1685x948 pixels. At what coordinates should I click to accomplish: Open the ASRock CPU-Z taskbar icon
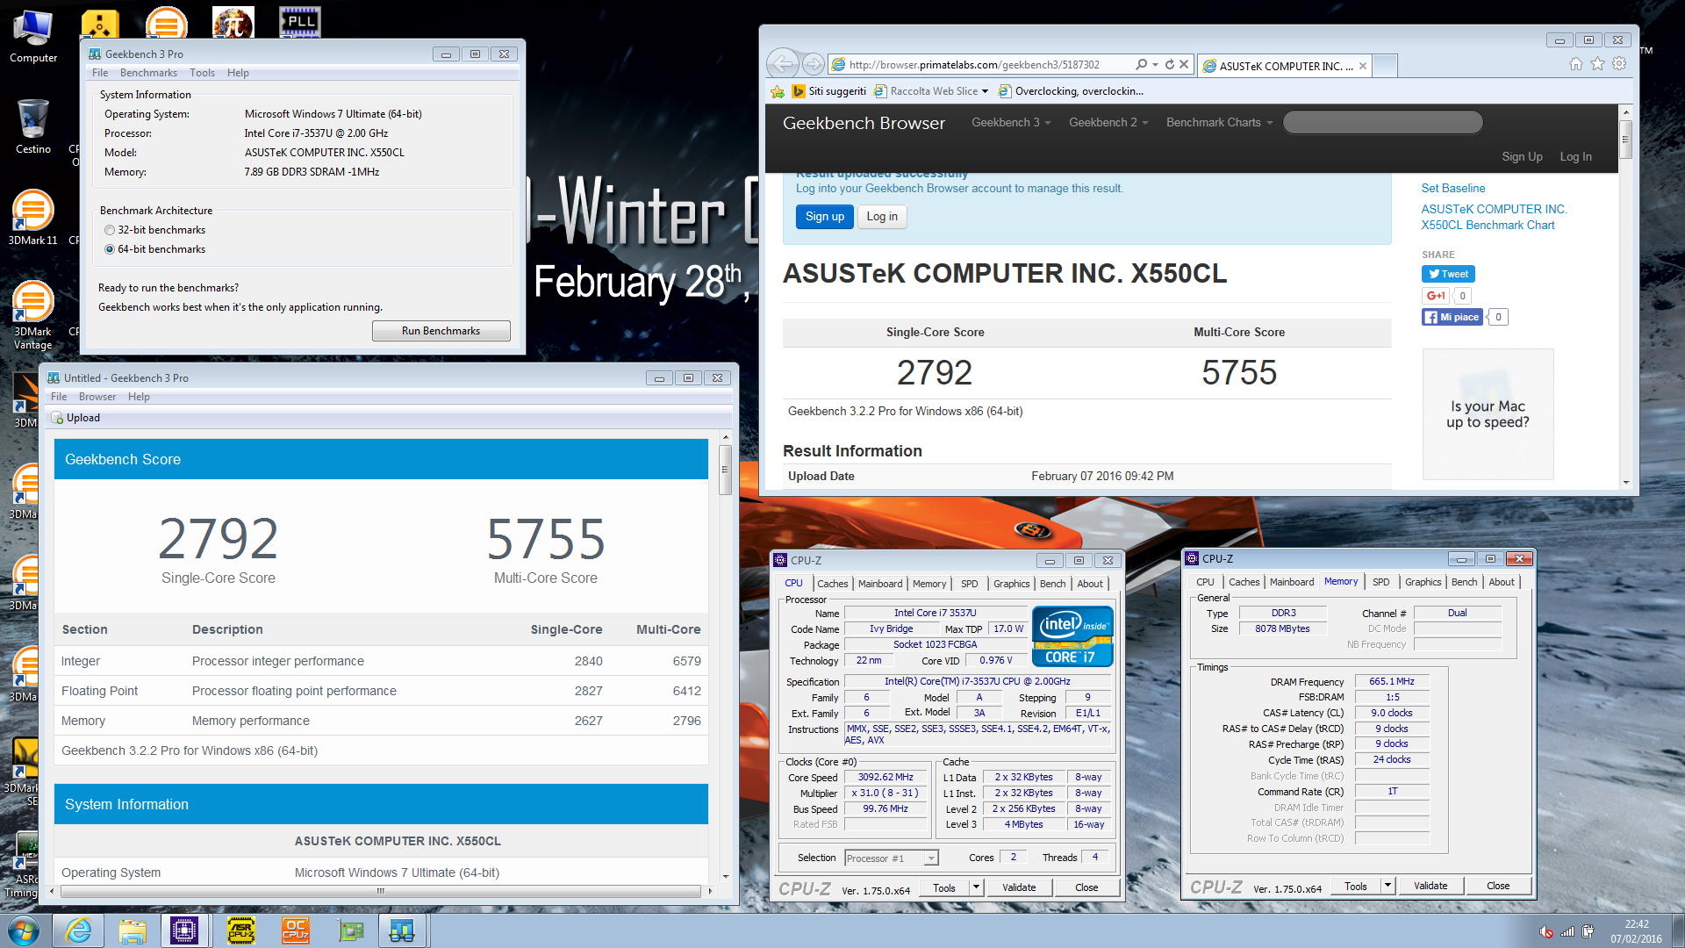coord(241,930)
